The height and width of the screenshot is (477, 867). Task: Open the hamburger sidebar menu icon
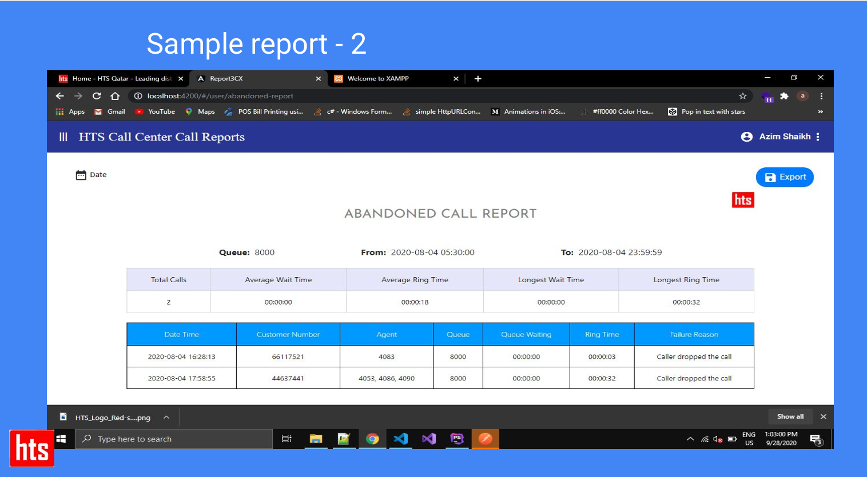[63, 137]
